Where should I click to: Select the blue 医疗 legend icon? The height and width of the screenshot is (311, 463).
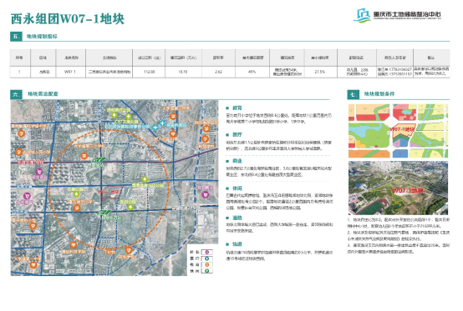[x=207, y=258]
